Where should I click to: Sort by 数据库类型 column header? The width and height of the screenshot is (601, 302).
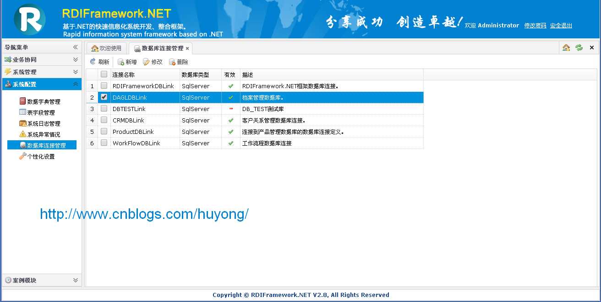click(x=201, y=74)
